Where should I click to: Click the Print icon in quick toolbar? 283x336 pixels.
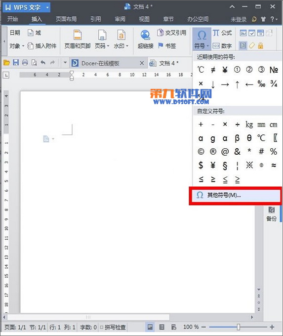(25, 63)
